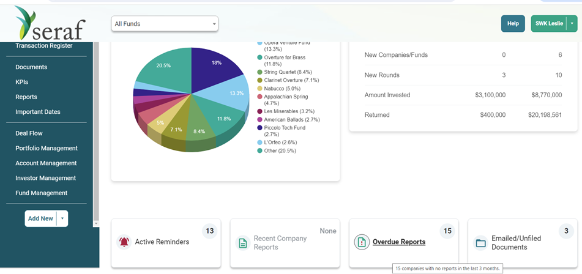Click the Add New button
The width and height of the screenshot is (582, 274).
(40, 218)
